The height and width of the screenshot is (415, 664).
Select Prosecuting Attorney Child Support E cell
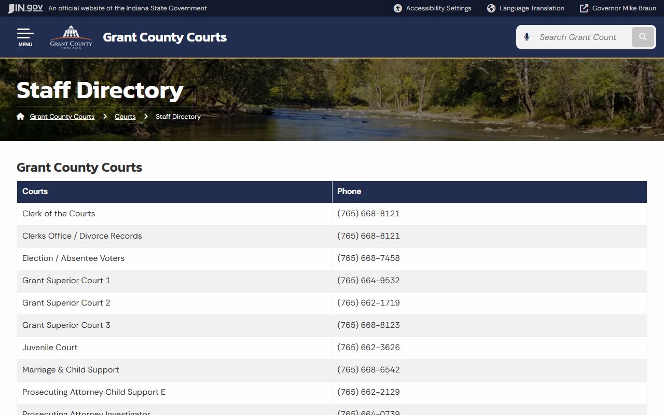174,392
